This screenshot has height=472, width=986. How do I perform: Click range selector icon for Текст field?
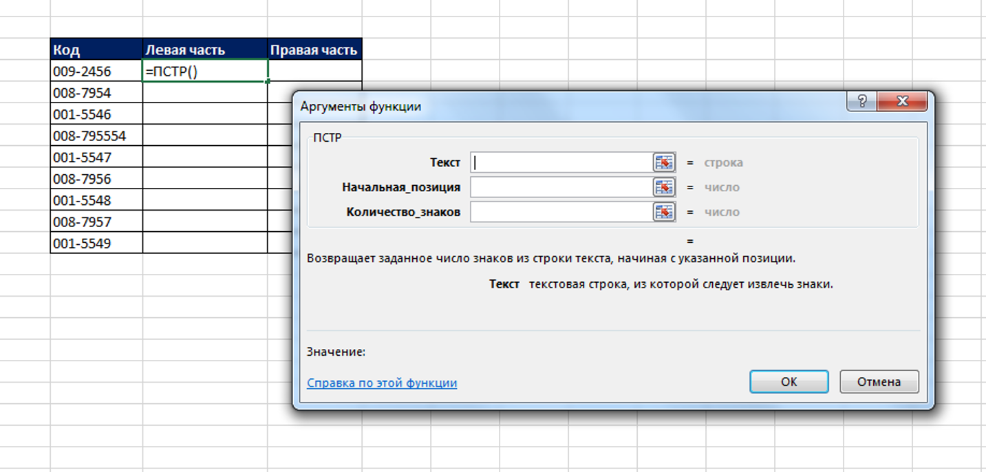click(663, 162)
